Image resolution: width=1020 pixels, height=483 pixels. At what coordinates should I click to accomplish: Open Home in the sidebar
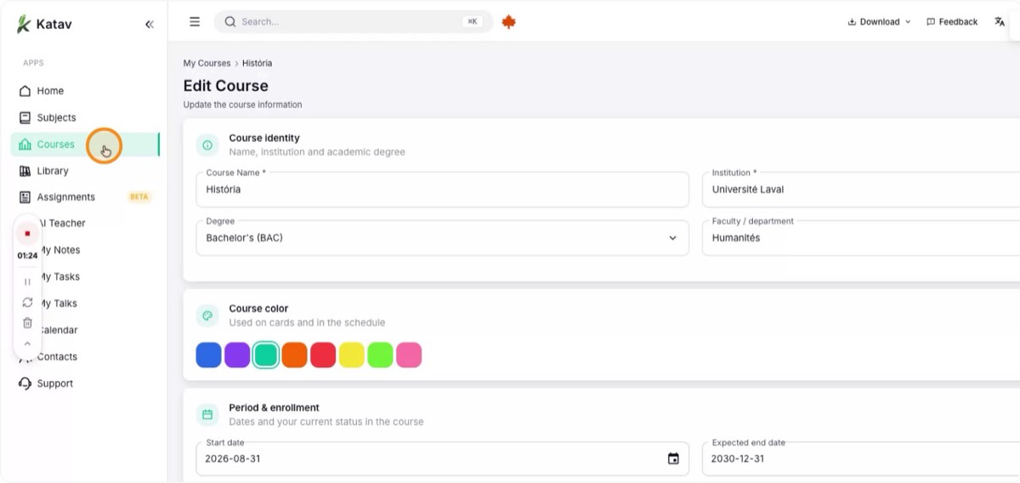coord(85,91)
